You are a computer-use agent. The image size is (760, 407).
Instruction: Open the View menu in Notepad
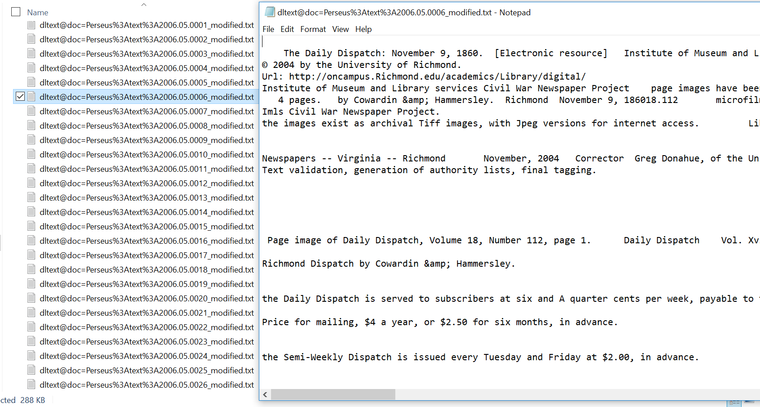[x=340, y=29]
